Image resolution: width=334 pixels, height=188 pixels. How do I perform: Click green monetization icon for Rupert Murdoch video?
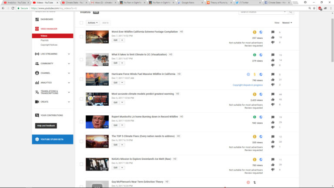click(254, 117)
